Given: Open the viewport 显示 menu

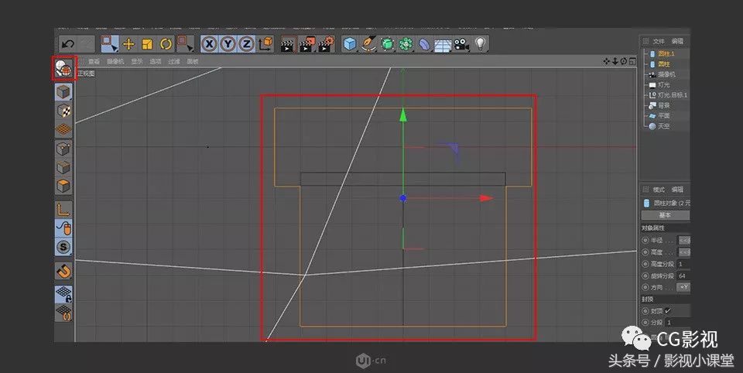Looking at the screenshot, I should point(137,62).
